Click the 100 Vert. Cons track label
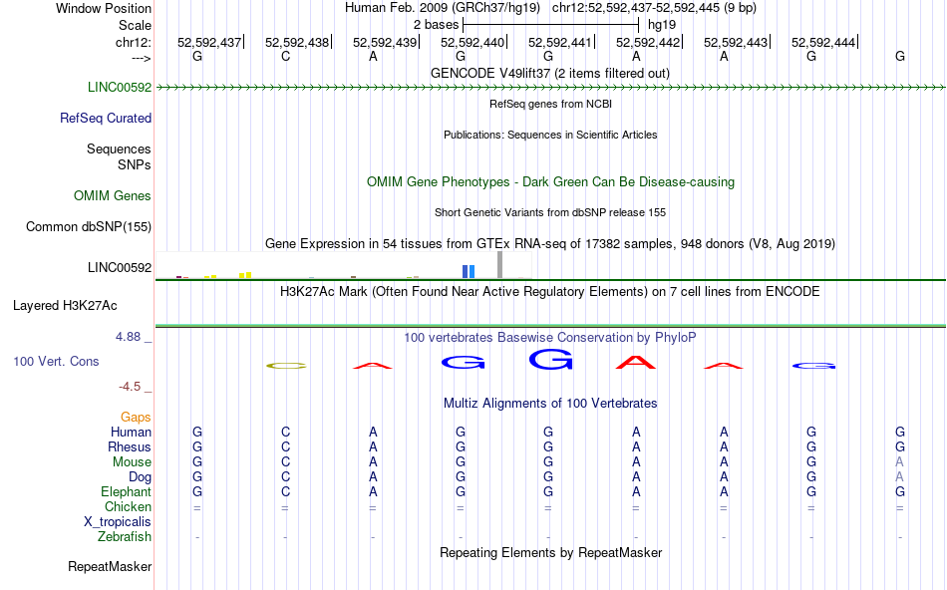 click(56, 361)
